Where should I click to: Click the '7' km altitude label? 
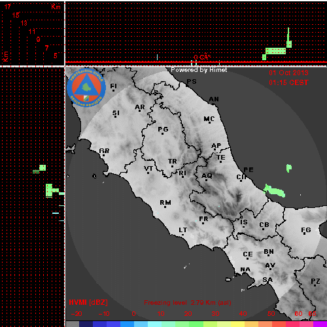46,48
